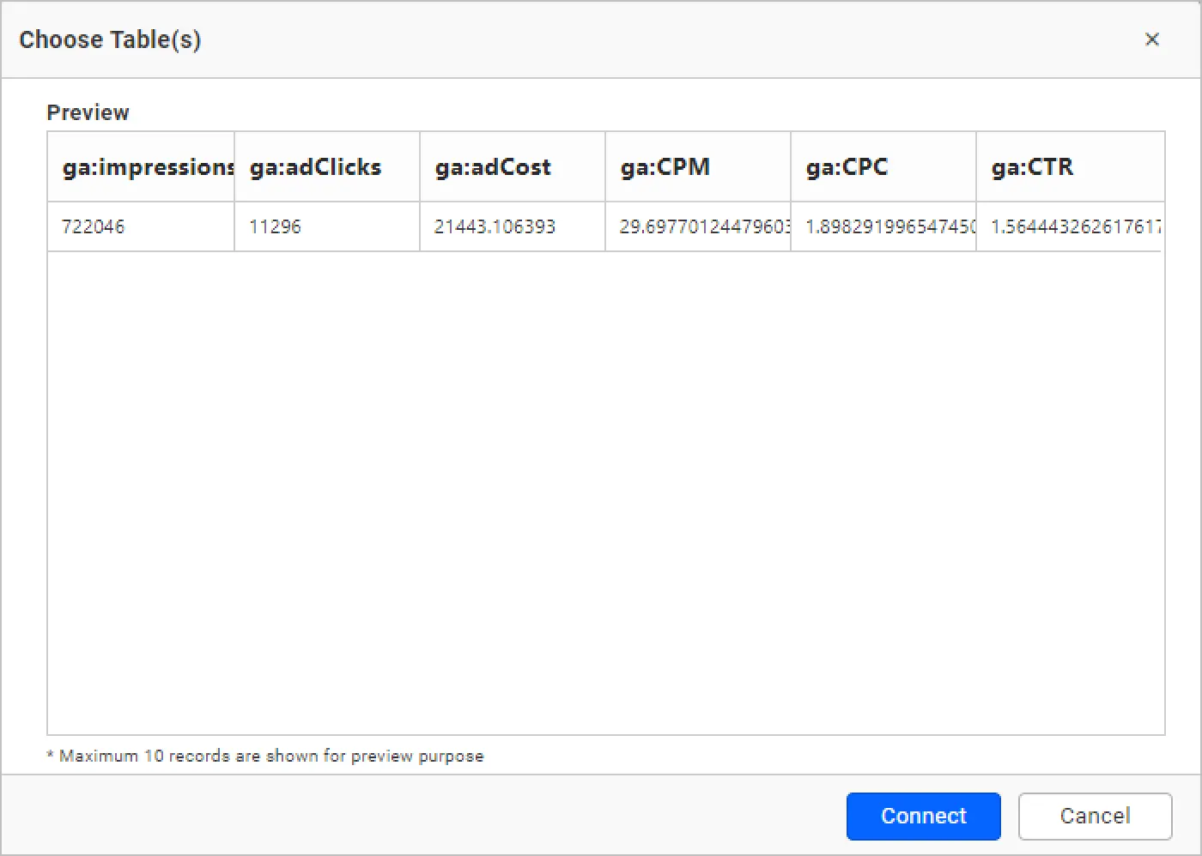Viewport: 1202px width, 856px height.
Task: Click the 21443.106393 adCost cell
Action: [x=512, y=227]
